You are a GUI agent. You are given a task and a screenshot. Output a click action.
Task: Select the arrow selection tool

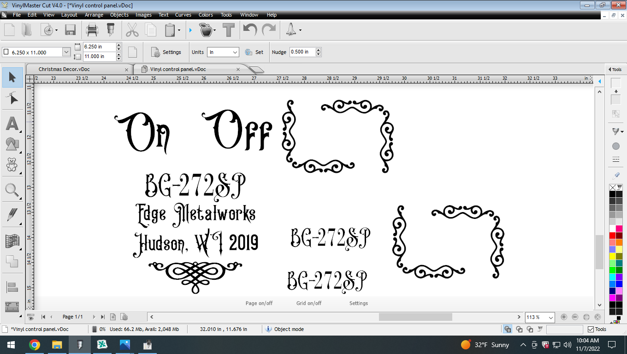12,77
